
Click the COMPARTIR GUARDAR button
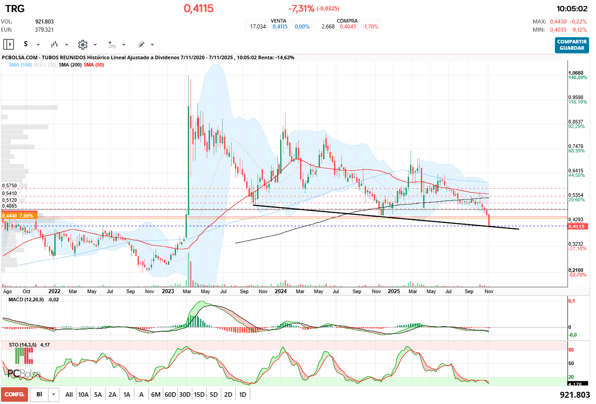(572, 45)
